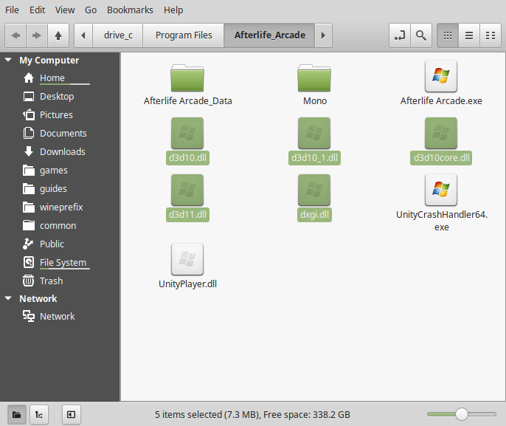
Task: Navigate to Program Files in path bar
Action: point(184,35)
